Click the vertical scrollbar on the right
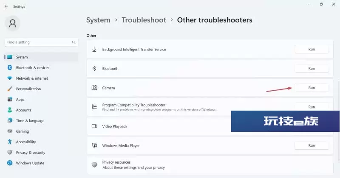The height and width of the screenshot is (178, 340). click(339, 121)
